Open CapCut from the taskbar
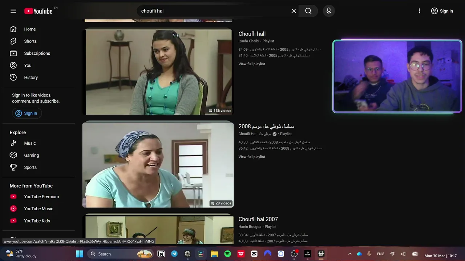Screen dimensions: 465x261 pos(254,254)
